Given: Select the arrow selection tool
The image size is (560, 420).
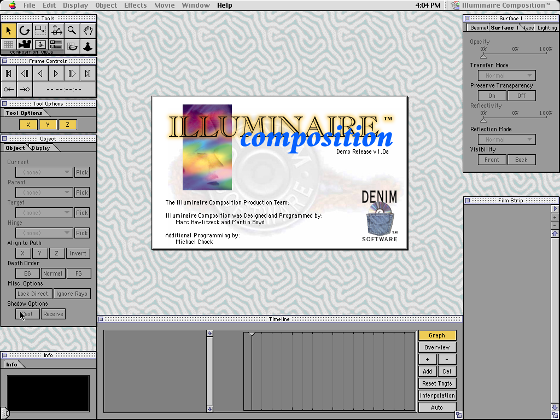Looking at the screenshot, I should pos(9,31).
